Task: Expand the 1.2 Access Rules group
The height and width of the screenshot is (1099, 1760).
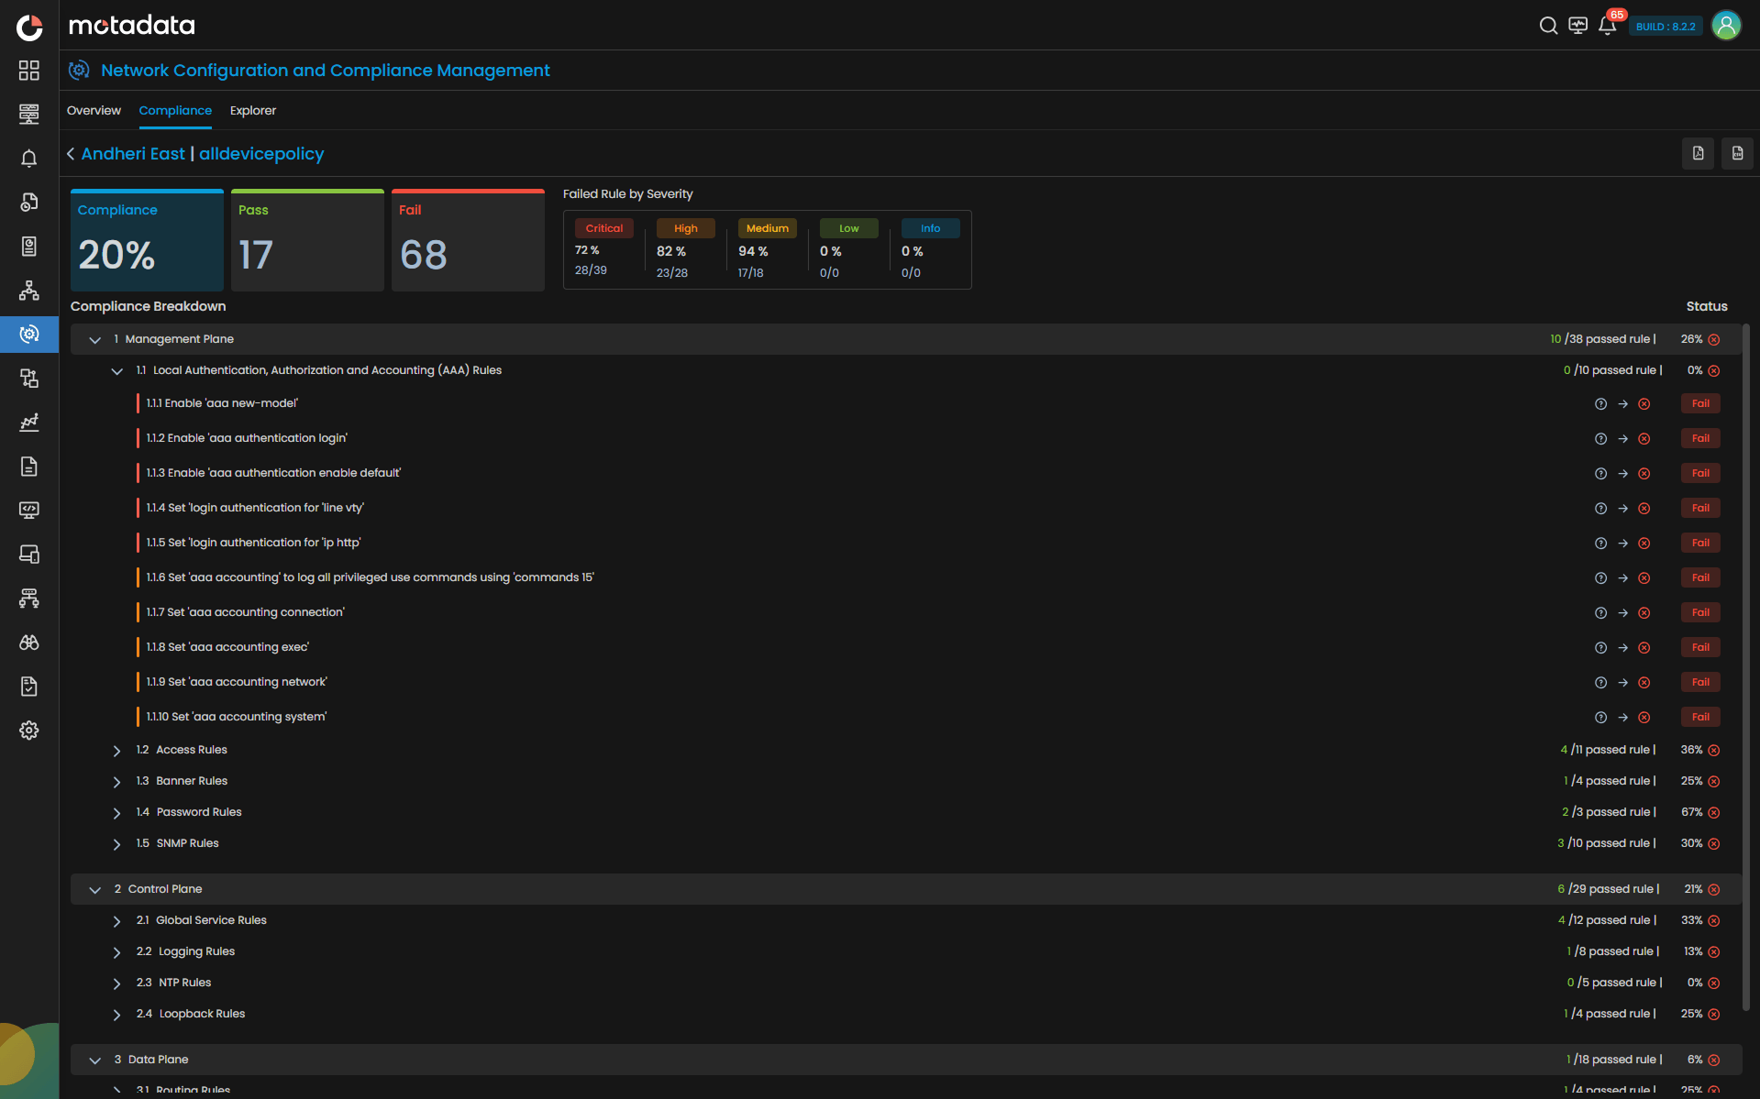Action: (x=116, y=751)
